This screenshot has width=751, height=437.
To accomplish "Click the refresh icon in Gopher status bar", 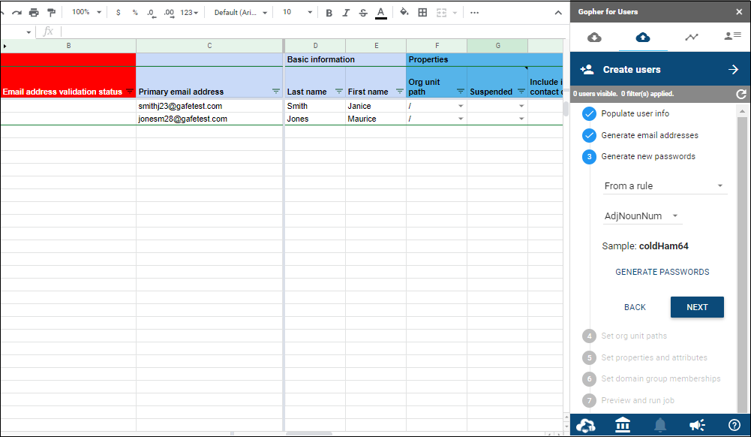I will [741, 94].
